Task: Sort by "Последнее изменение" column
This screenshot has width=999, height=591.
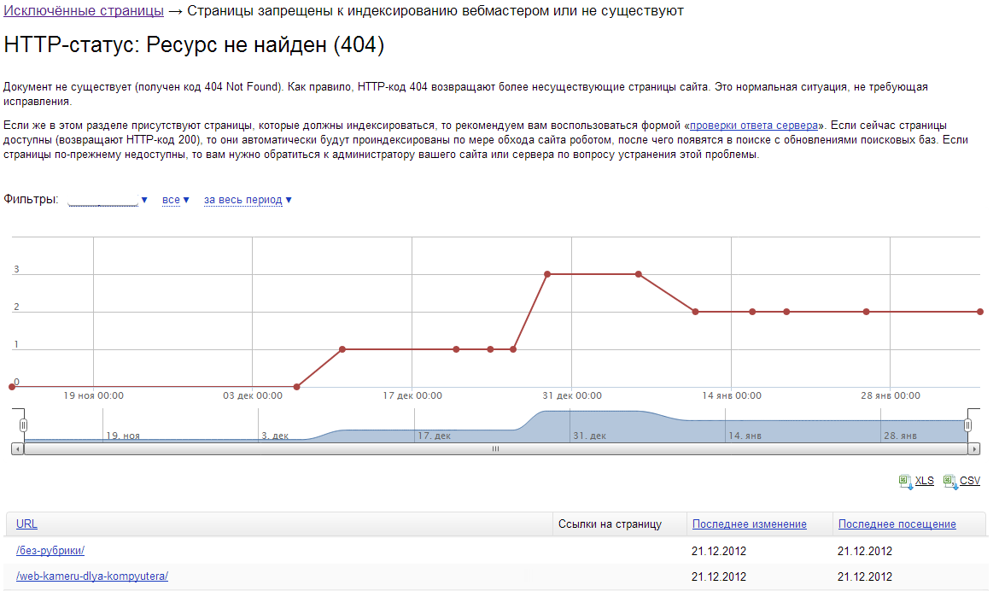Action: (x=749, y=524)
